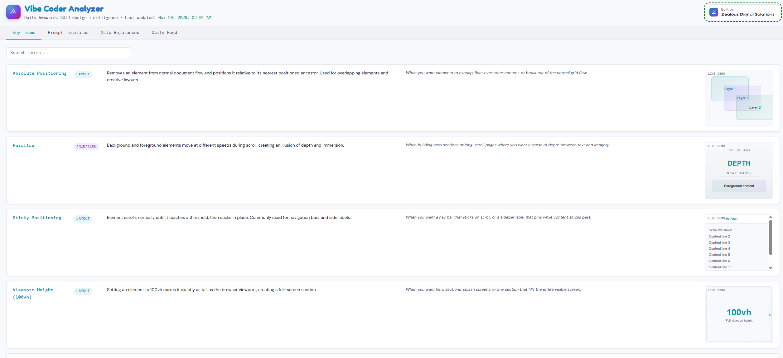Click the Foreground content block in Parallax demo
783x358 pixels.
point(739,186)
